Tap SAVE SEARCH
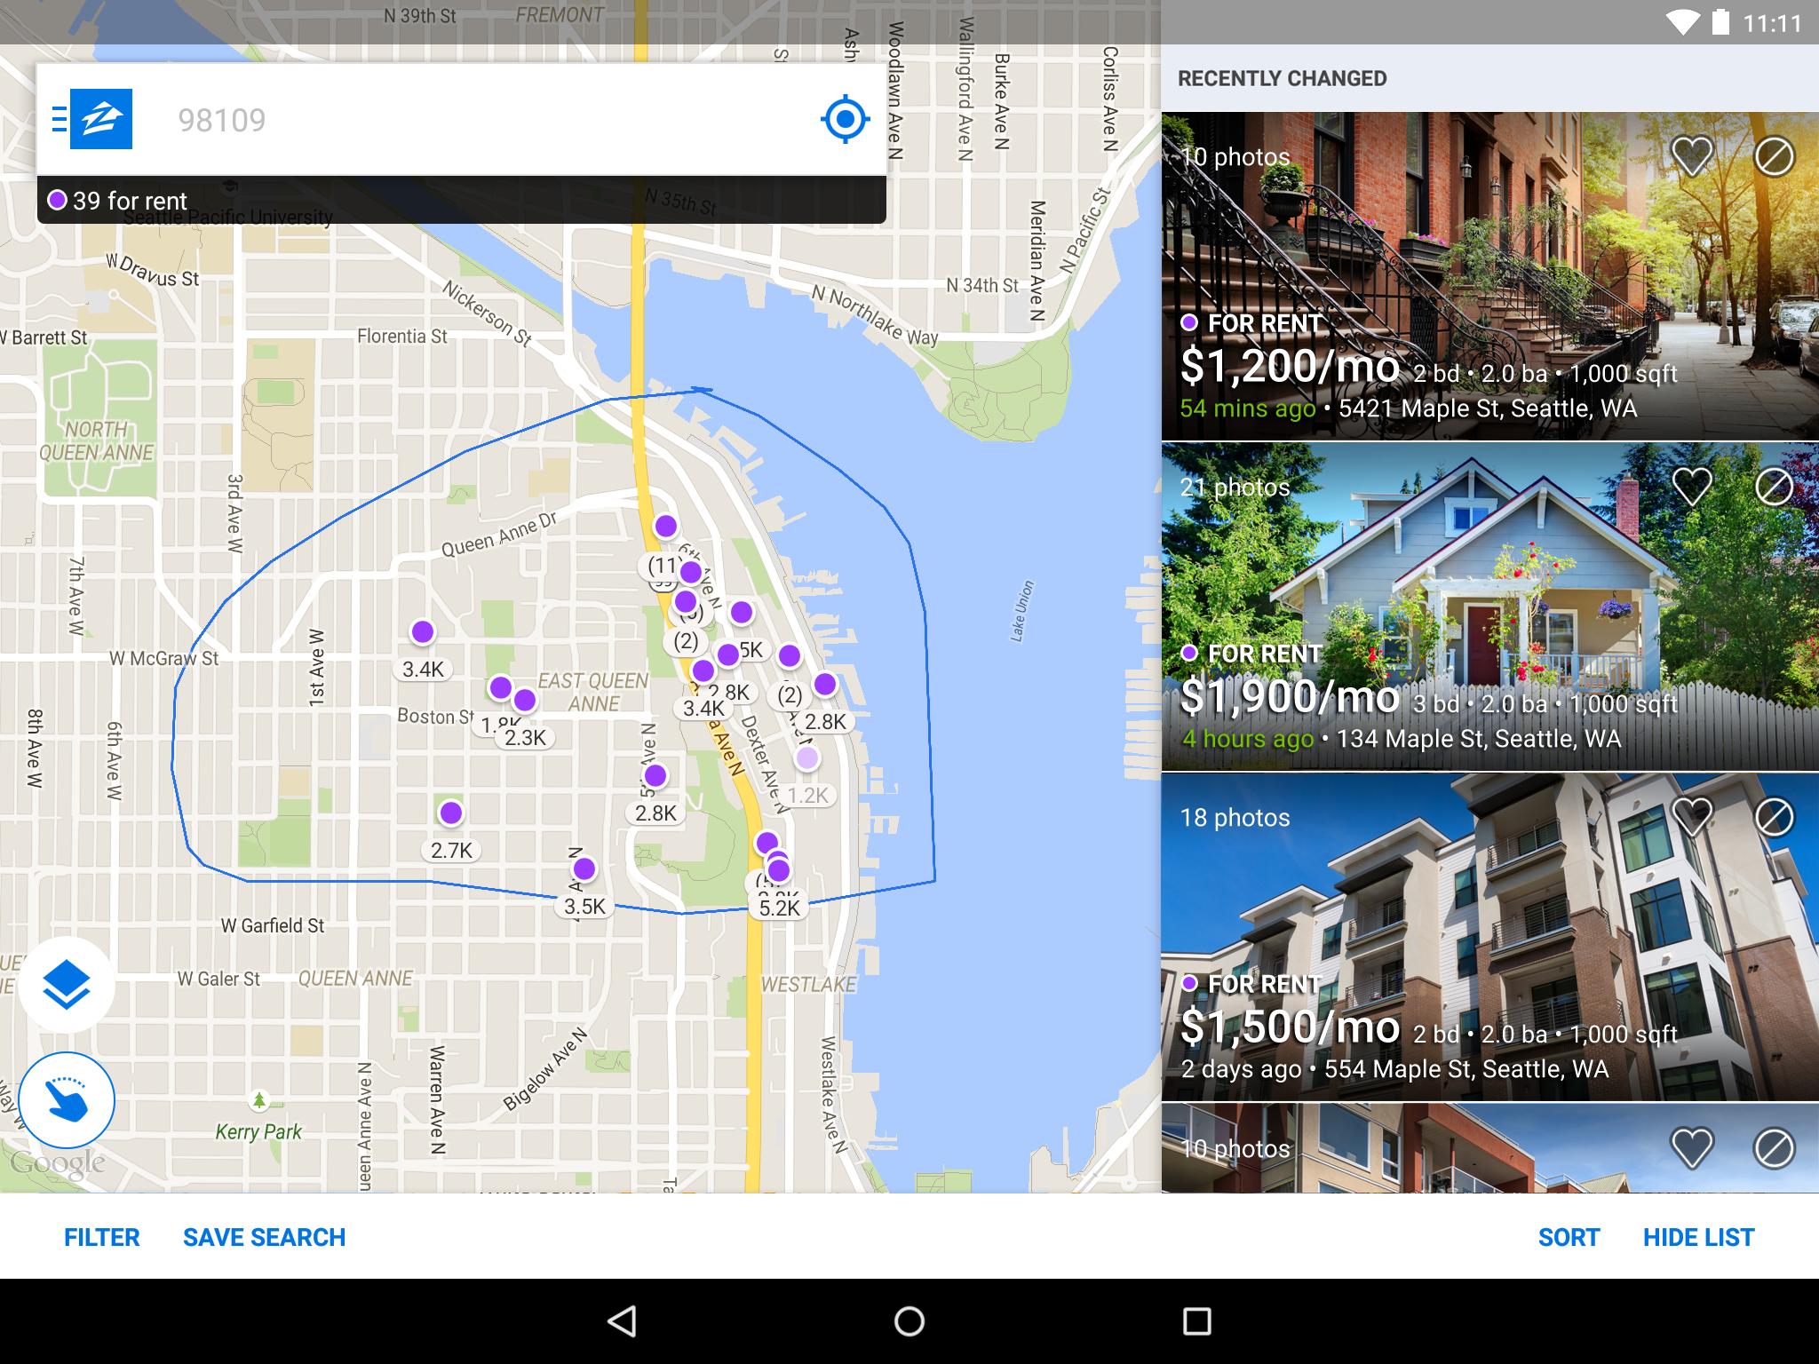Viewport: 1819px width, 1364px height. pos(264,1237)
